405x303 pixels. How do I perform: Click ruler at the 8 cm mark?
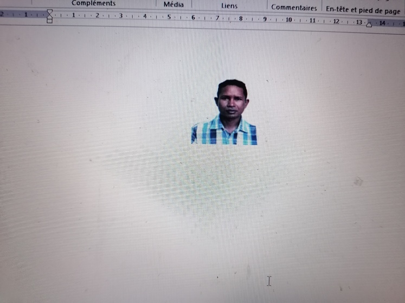tap(241, 19)
